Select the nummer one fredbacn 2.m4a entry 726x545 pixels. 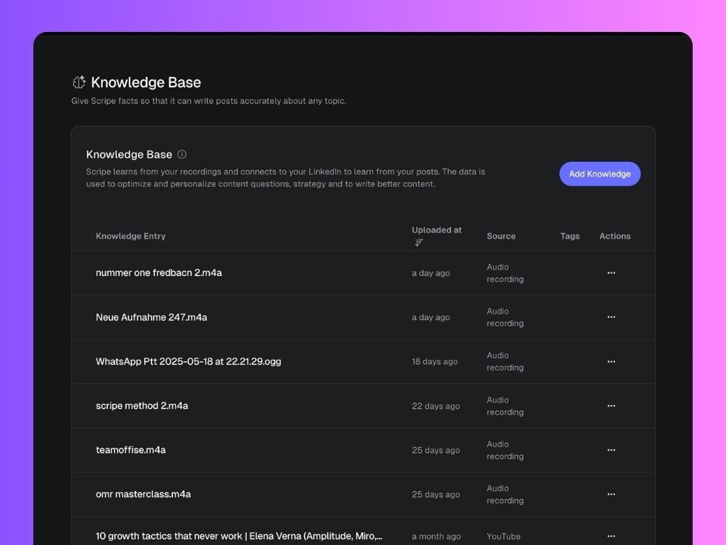coord(159,272)
